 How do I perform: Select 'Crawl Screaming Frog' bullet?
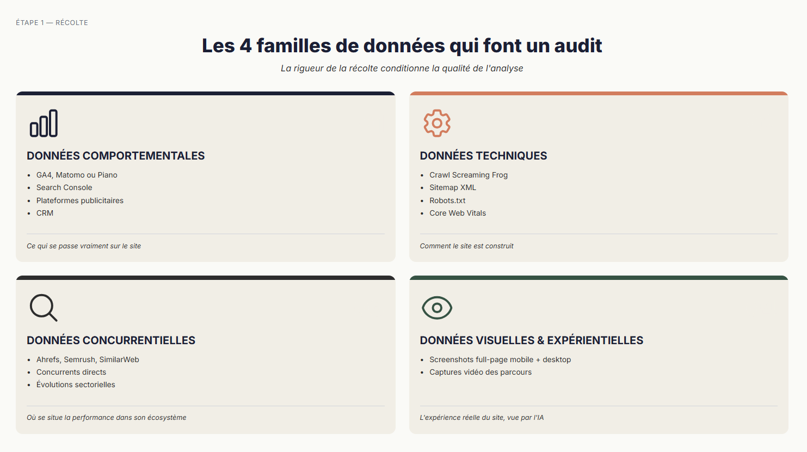click(469, 175)
